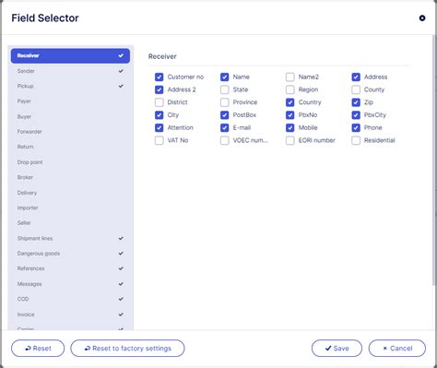Enable the Residential checkbox
437x368 pixels.
(356, 140)
